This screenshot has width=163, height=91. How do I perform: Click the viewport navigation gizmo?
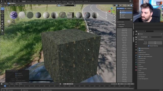(x=112, y=11)
